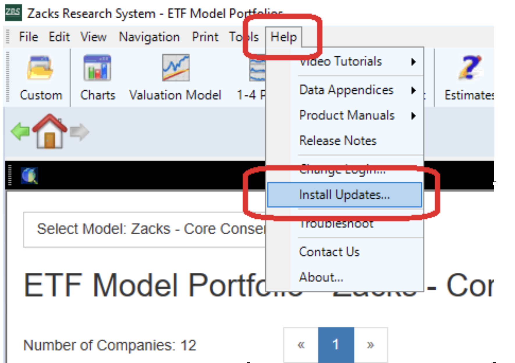Open the Print menu
Image resolution: width=515 pixels, height=363 pixels.
(205, 37)
